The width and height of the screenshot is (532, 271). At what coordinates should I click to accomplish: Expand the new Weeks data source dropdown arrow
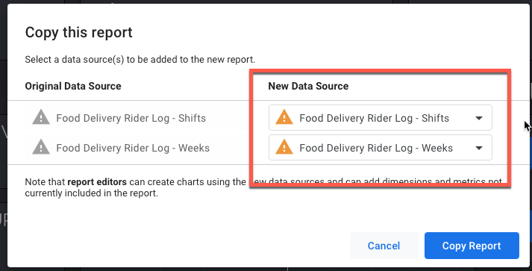click(x=479, y=148)
